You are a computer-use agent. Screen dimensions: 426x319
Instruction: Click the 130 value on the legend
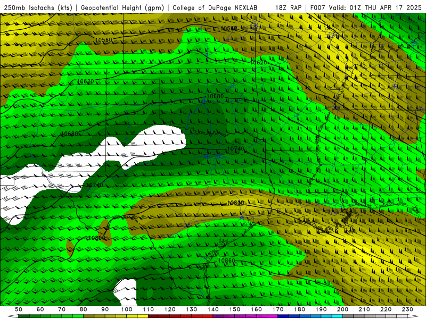(x=192, y=309)
